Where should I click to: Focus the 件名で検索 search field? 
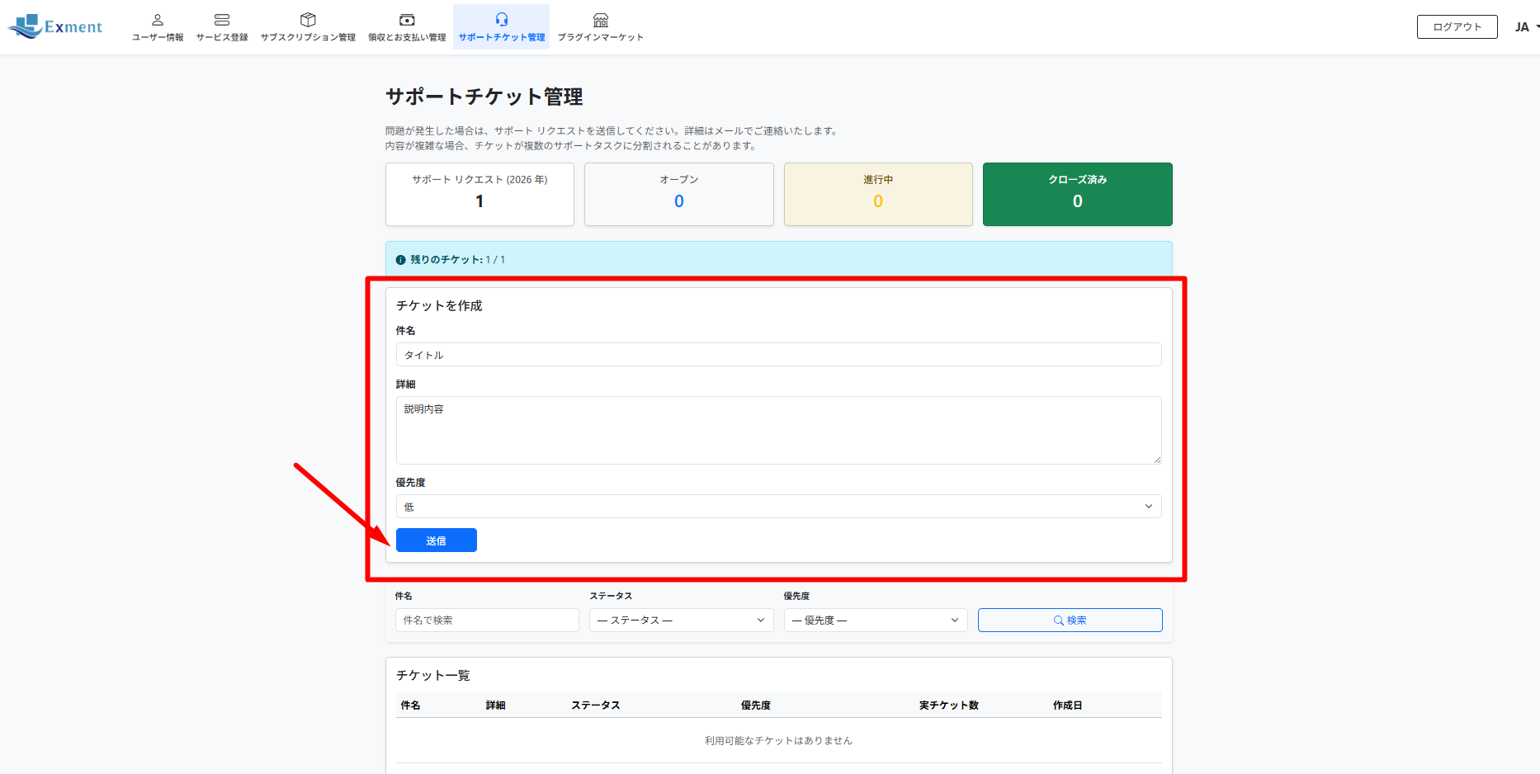[x=487, y=621]
